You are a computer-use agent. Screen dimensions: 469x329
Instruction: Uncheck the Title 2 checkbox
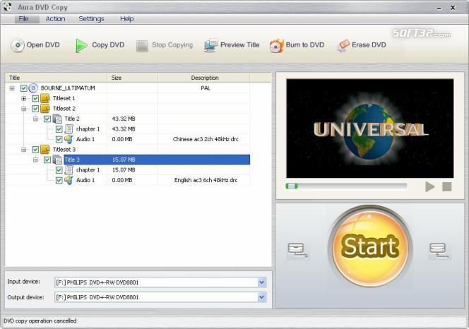click(x=47, y=119)
